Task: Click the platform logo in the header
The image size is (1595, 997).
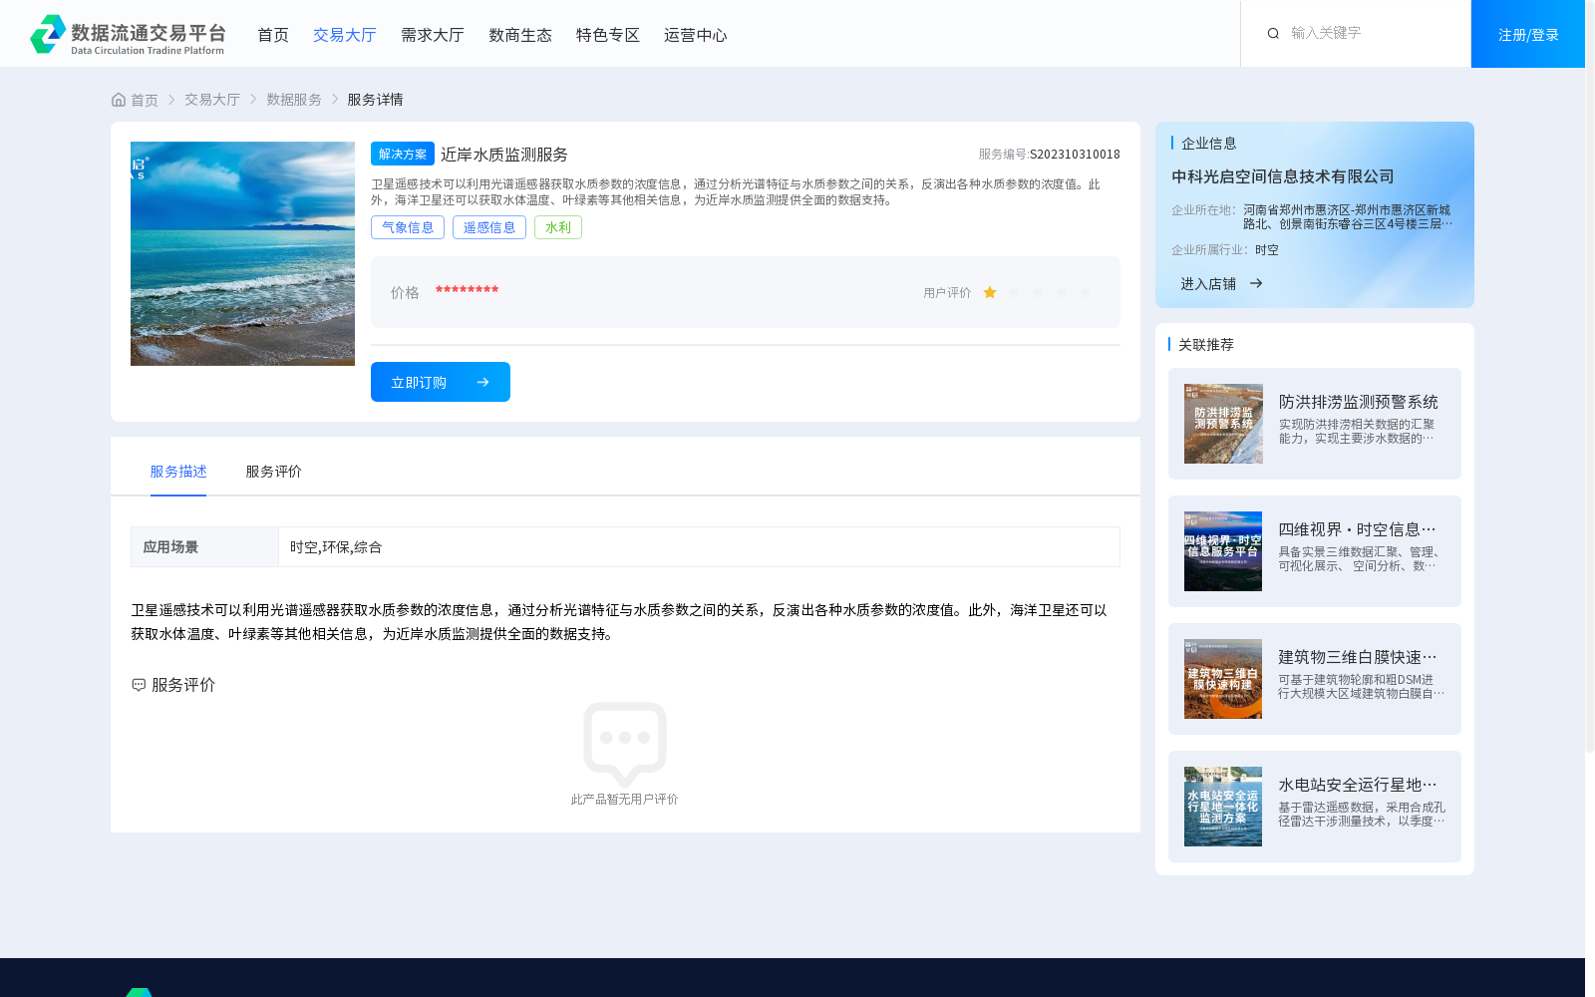Action: (128, 34)
